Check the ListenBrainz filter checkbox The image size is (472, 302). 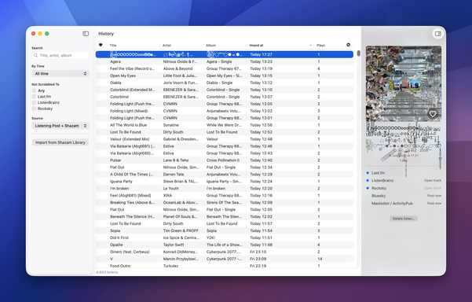tap(34, 102)
